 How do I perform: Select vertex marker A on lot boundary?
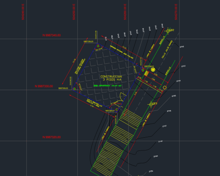pos(98,46)
